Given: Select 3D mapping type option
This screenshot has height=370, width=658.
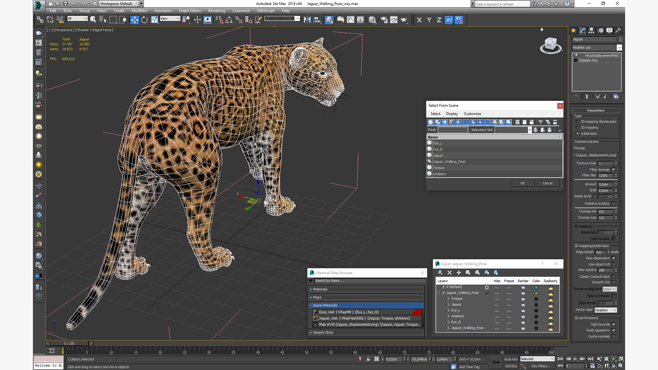Looking at the screenshot, I should [x=577, y=127].
